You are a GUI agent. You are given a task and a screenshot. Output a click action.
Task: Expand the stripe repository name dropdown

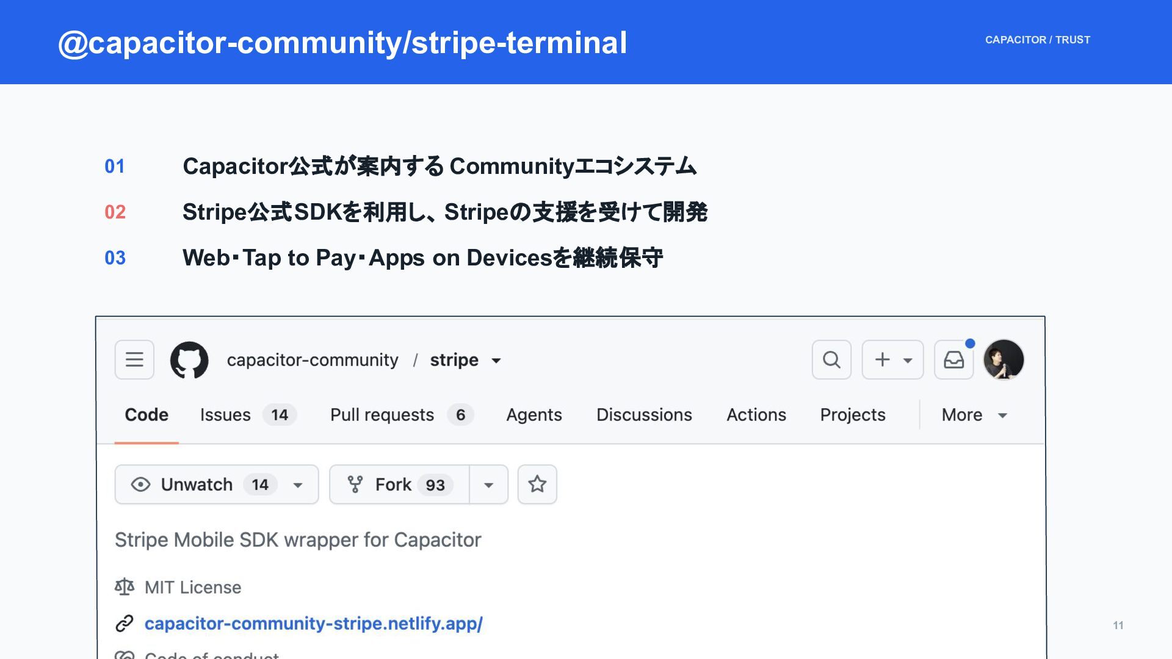(496, 361)
